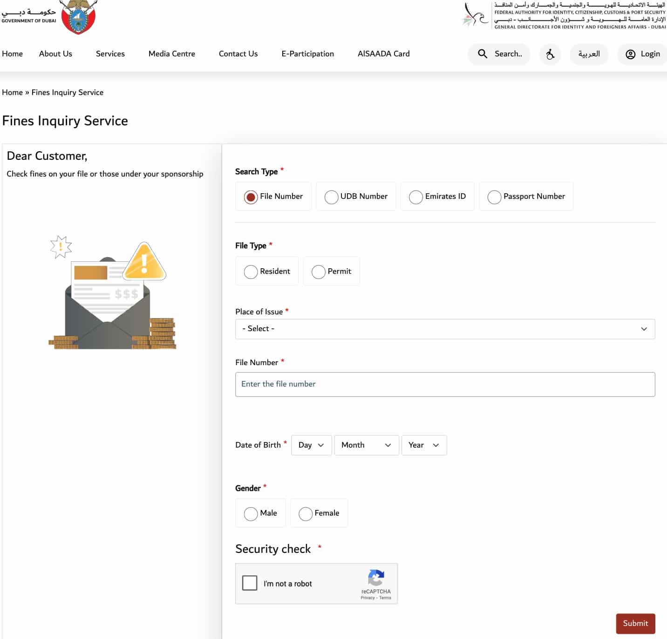The height and width of the screenshot is (639, 667).
Task: Click the search icon in the header
Action: [x=483, y=54]
